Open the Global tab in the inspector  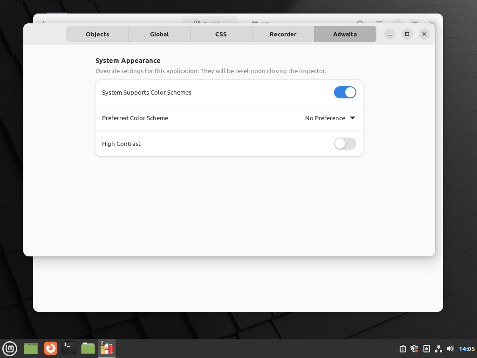coord(159,34)
